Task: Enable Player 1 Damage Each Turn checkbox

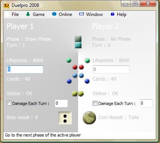Action: point(9,103)
